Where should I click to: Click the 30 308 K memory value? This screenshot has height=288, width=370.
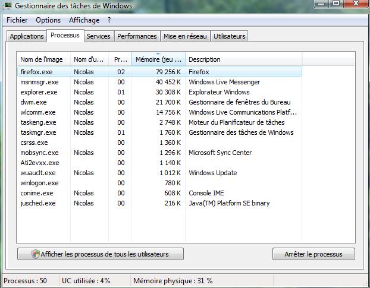[x=168, y=92]
